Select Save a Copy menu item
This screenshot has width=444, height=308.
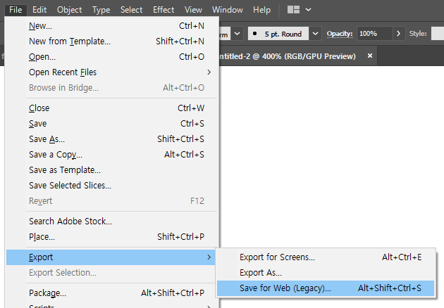pos(55,154)
